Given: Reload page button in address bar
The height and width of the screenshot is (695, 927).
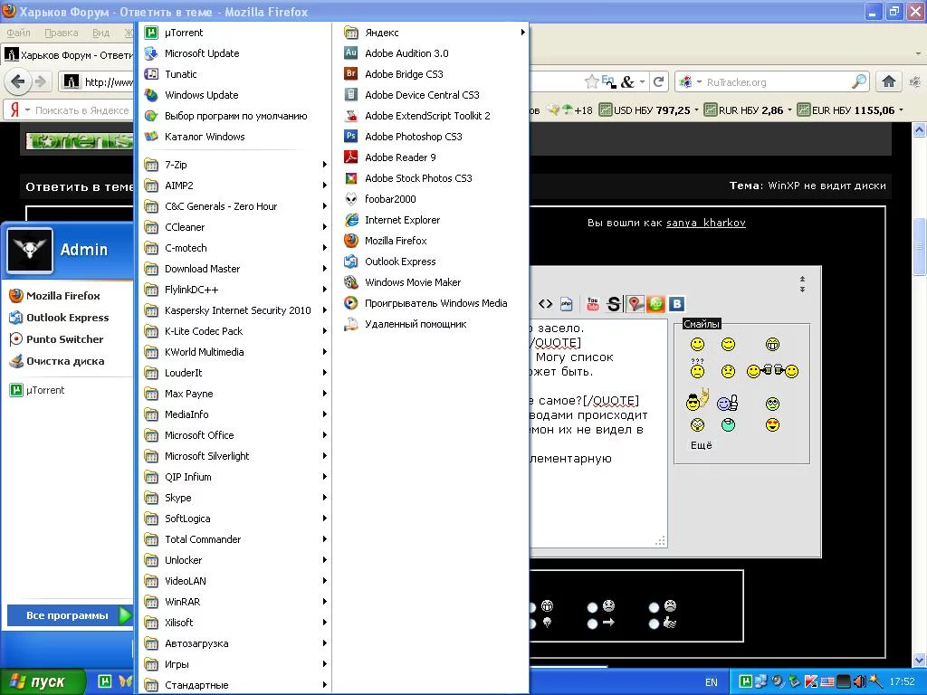Looking at the screenshot, I should [659, 81].
